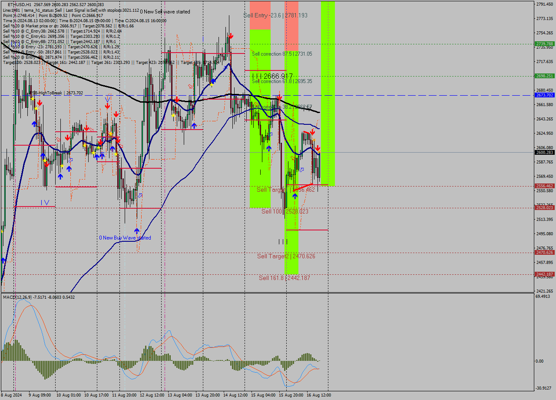Select the 'Time A:2024.08.13 02:00:00' info line
Image resolution: width=556 pixels, height=400 pixels.
[x=84, y=20]
